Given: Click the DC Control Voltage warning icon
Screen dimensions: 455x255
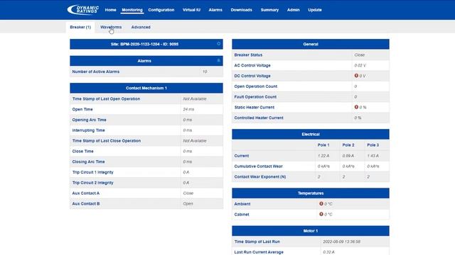Looking at the screenshot, I should (x=356, y=76).
